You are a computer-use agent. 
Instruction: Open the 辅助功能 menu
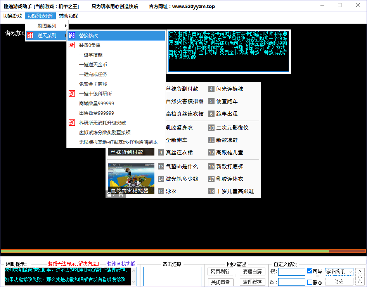pos(68,16)
